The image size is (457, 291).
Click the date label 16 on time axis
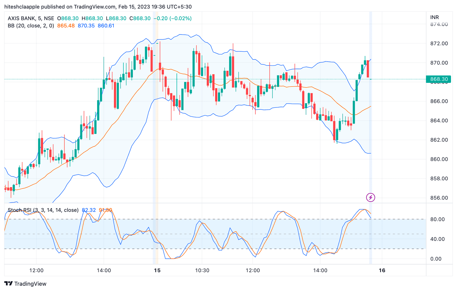[x=382, y=270]
